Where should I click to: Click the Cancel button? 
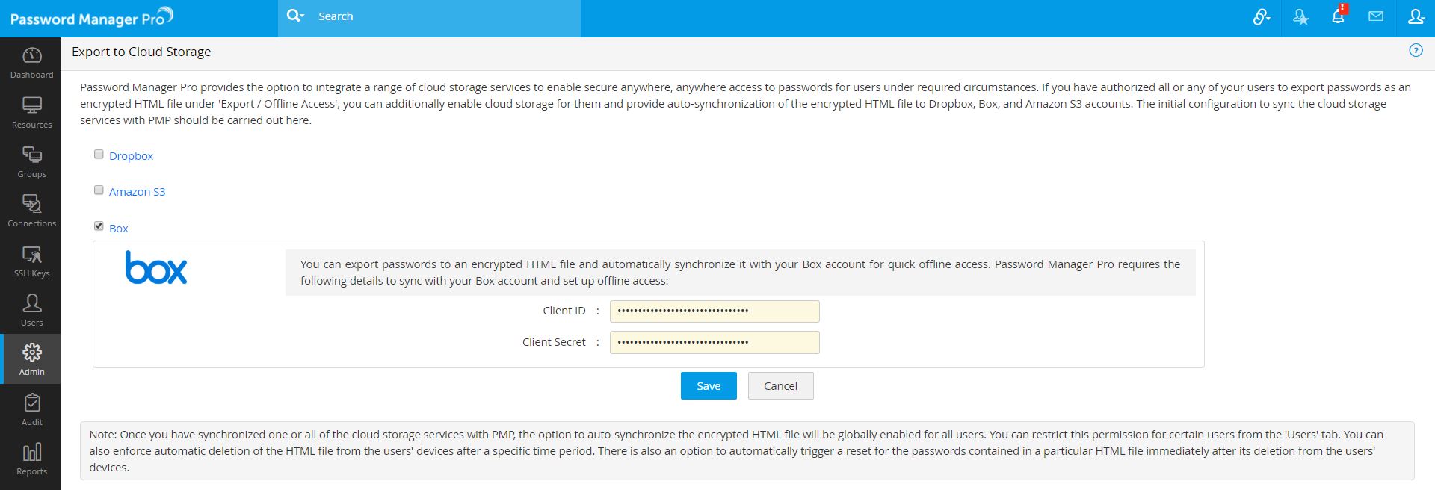click(x=780, y=385)
